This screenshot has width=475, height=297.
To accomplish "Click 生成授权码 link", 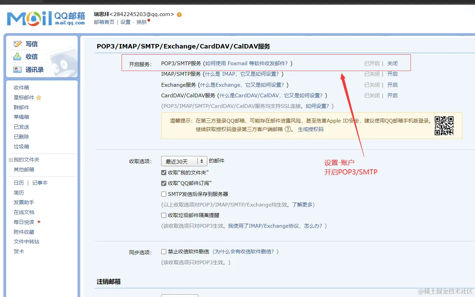I will [x=311, y=129].
